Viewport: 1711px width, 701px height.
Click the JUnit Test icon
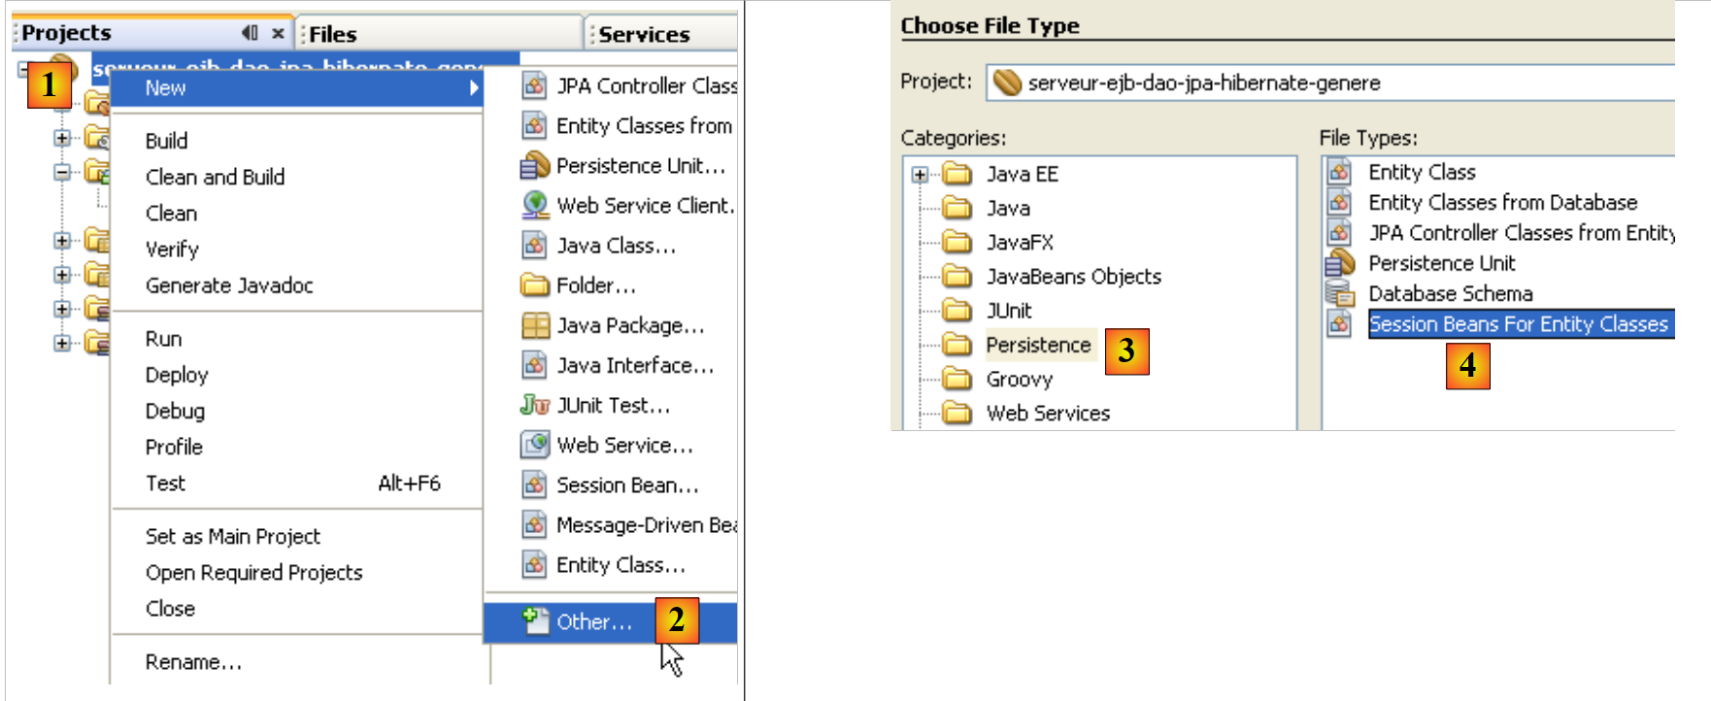pyautogui.click(x=535, y=405)
